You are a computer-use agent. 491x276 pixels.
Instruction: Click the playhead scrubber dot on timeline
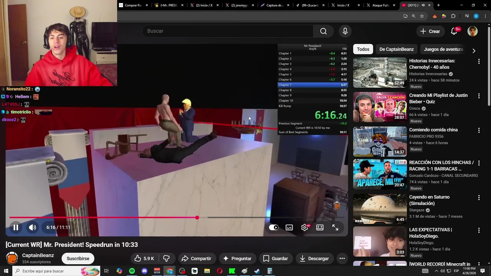pyautogui.click(x=197, y=218)
